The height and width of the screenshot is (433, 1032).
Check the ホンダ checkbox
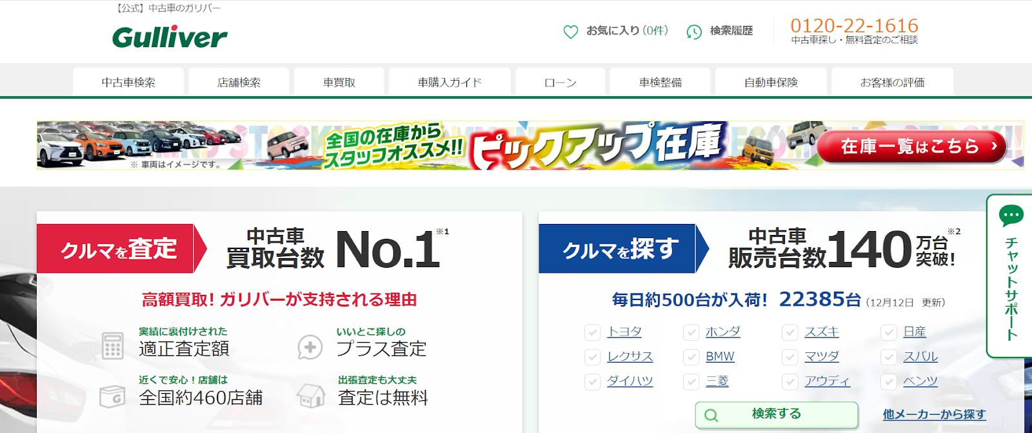(691, 332)
